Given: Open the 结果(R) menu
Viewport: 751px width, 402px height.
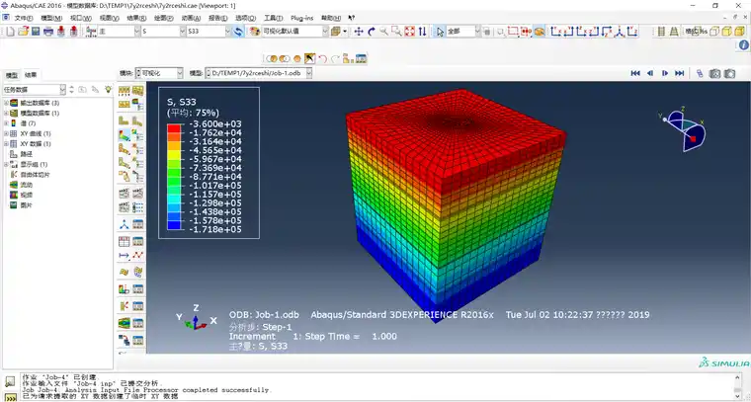Looking at the screenshot, I should pyautogui.click(x=136, y=18).
